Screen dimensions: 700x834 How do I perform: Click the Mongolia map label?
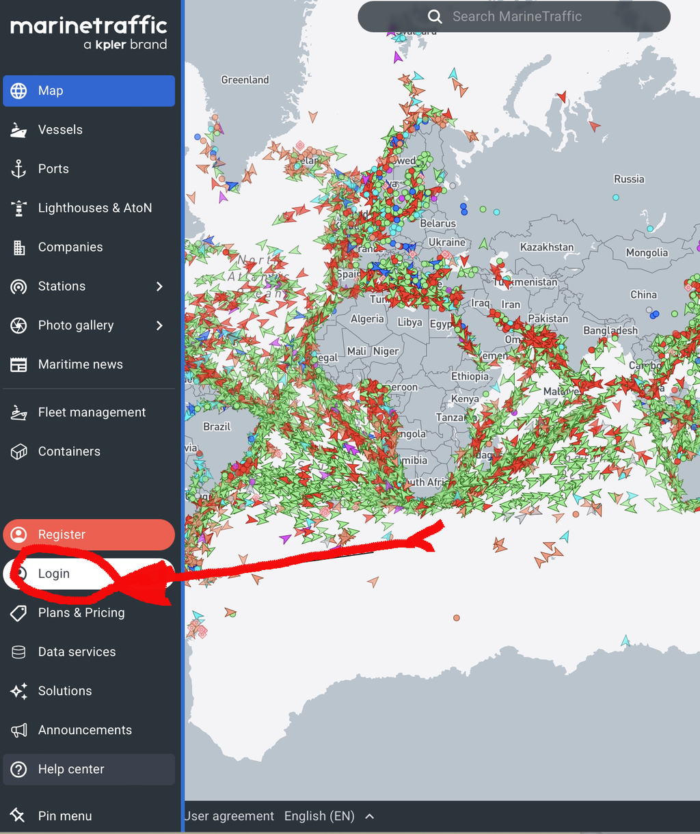pos(647,253)
